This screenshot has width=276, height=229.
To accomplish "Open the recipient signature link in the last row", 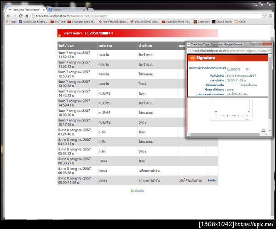I will (x=212, y=180).
